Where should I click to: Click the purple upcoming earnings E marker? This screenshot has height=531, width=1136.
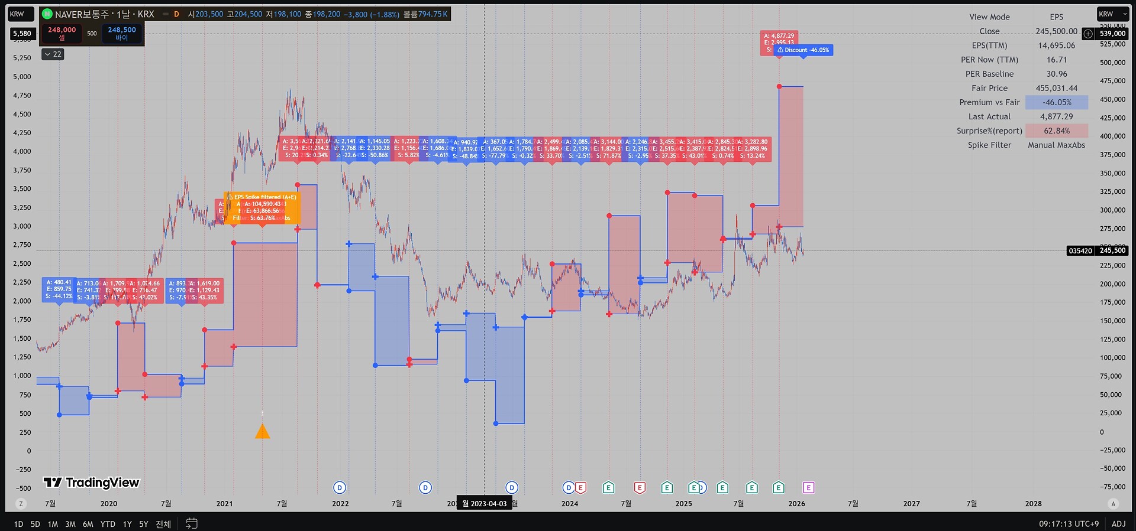pyautogui.click(x=808, y=487)
